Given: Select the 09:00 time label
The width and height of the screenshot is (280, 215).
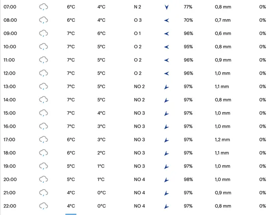Looking at the screenshot, I should coord(10,33).
